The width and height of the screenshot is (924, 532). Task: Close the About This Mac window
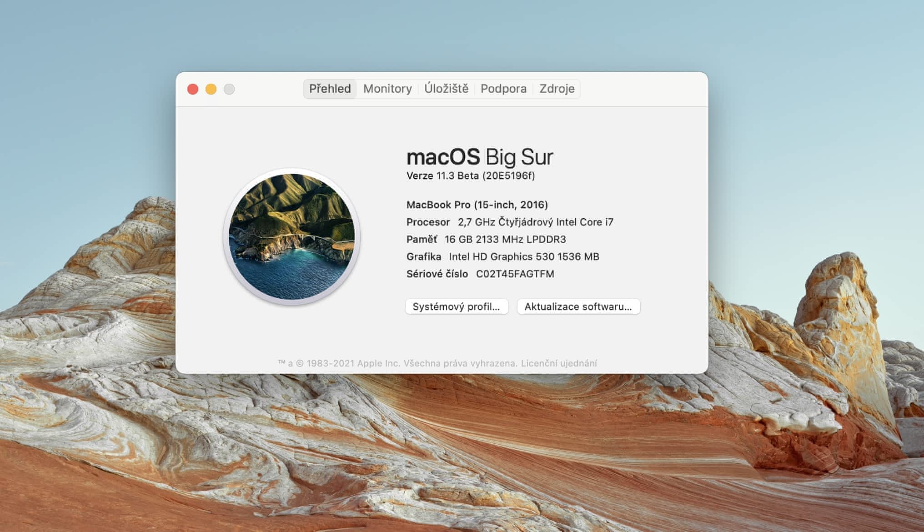coord(193,89)
